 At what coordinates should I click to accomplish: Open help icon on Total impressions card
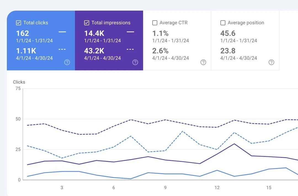pyautogui.click(x=135, y=62)
